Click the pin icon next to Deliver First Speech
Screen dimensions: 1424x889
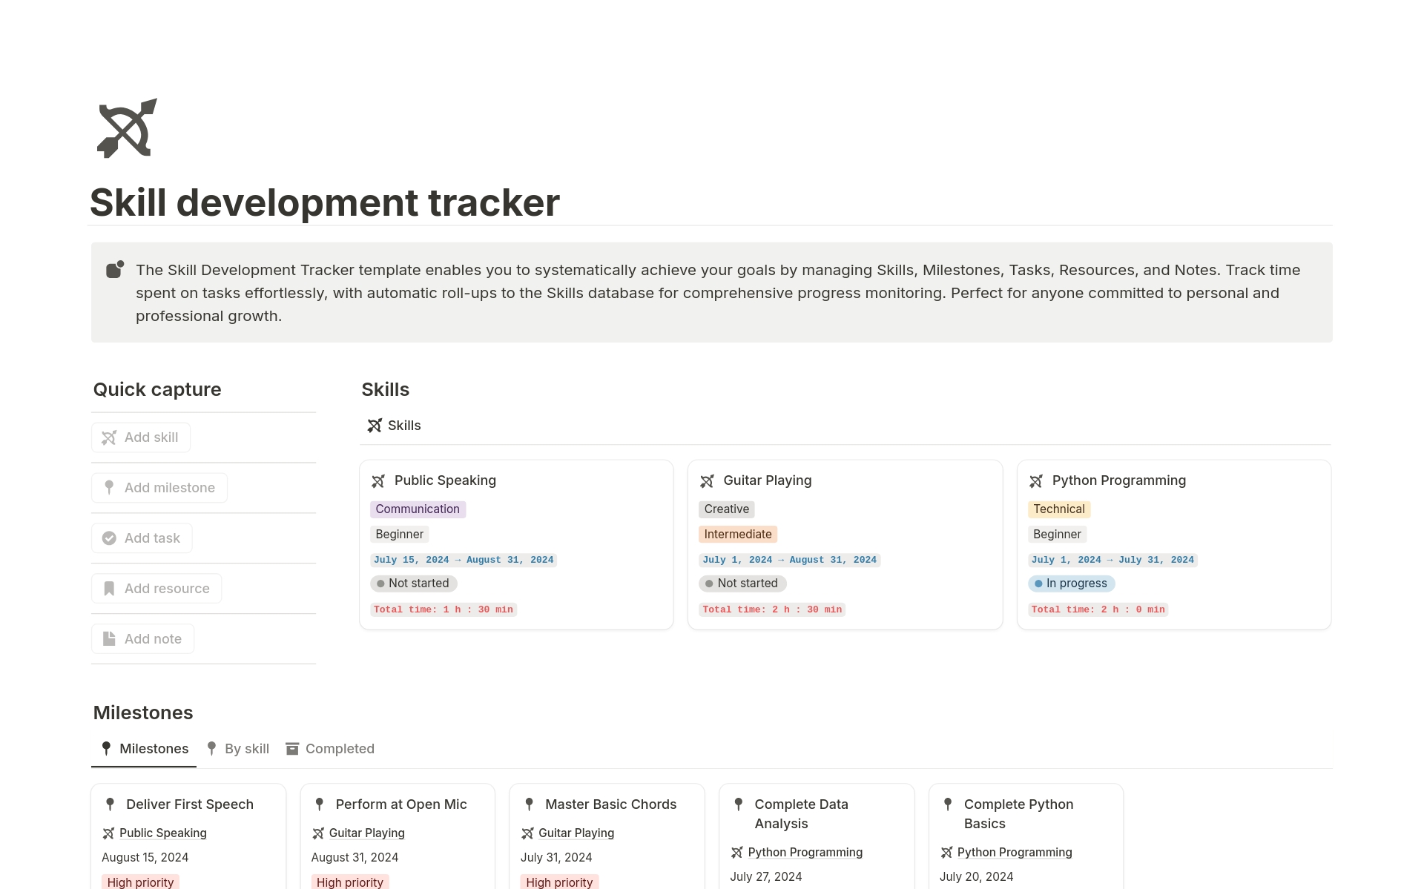109,804
